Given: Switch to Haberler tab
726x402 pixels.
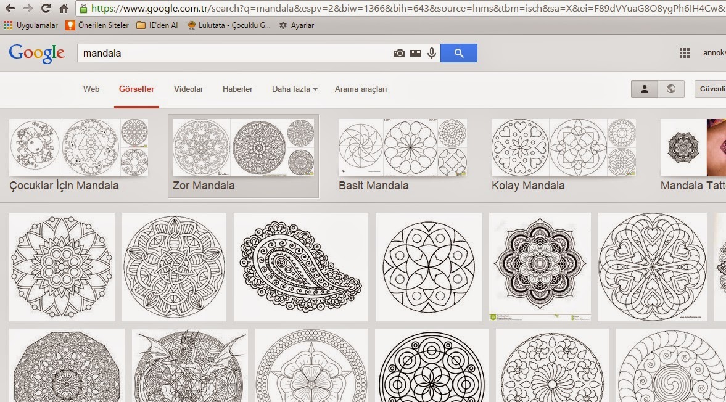Looking at the screenshot, I should (237, 89).
